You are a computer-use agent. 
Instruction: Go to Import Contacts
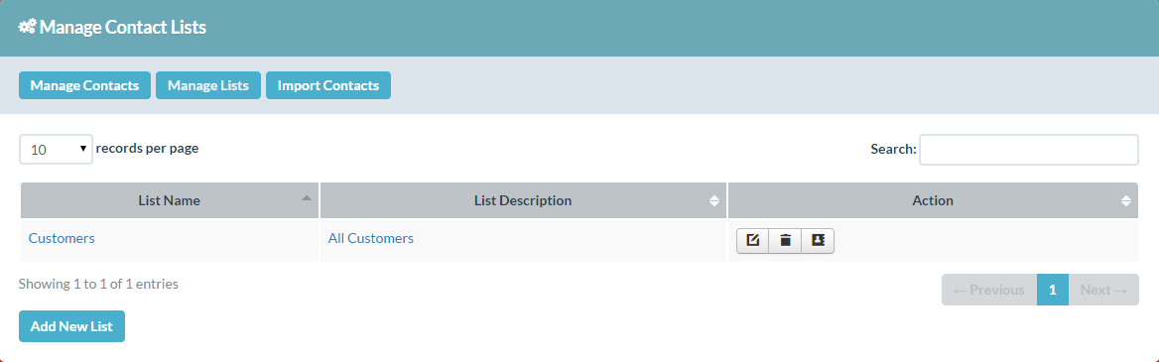tap(328, 85)
